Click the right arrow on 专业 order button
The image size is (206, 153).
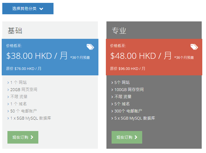[136, 137]
